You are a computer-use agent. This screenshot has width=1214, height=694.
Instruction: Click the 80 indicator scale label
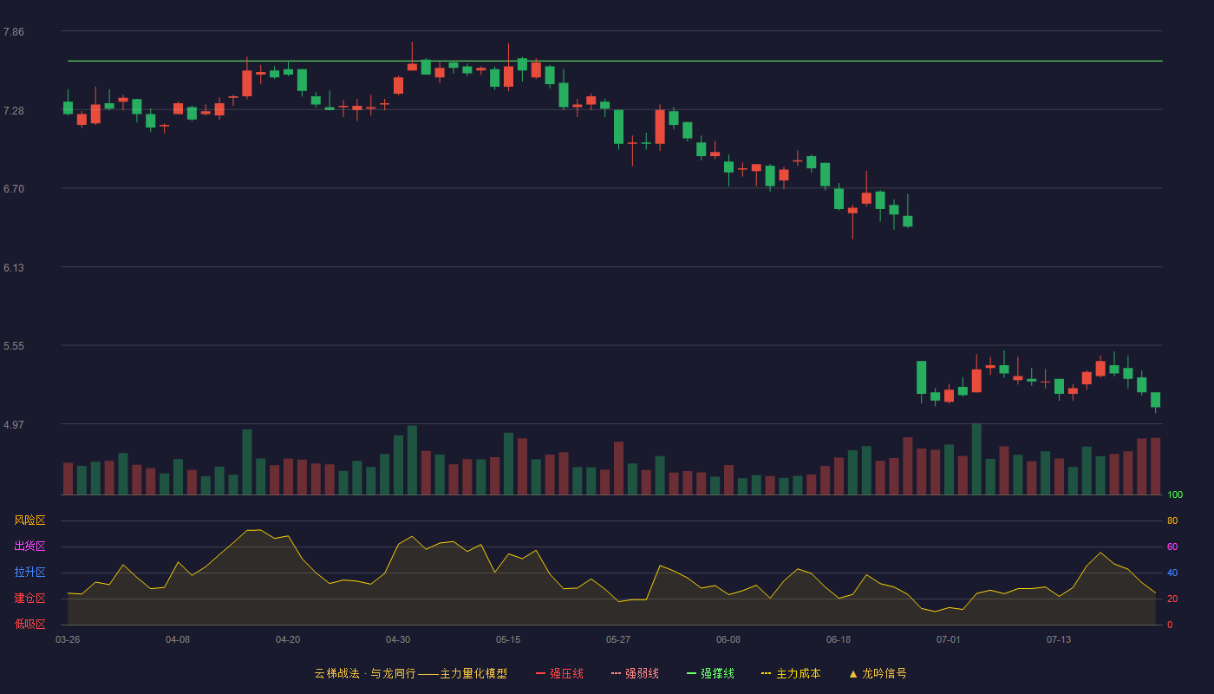(1172, 521)
